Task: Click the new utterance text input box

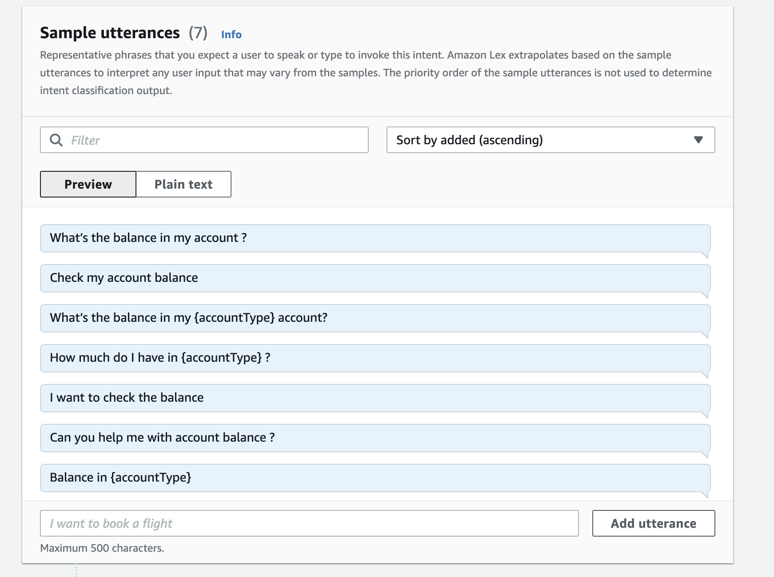Action: (309, 523)
